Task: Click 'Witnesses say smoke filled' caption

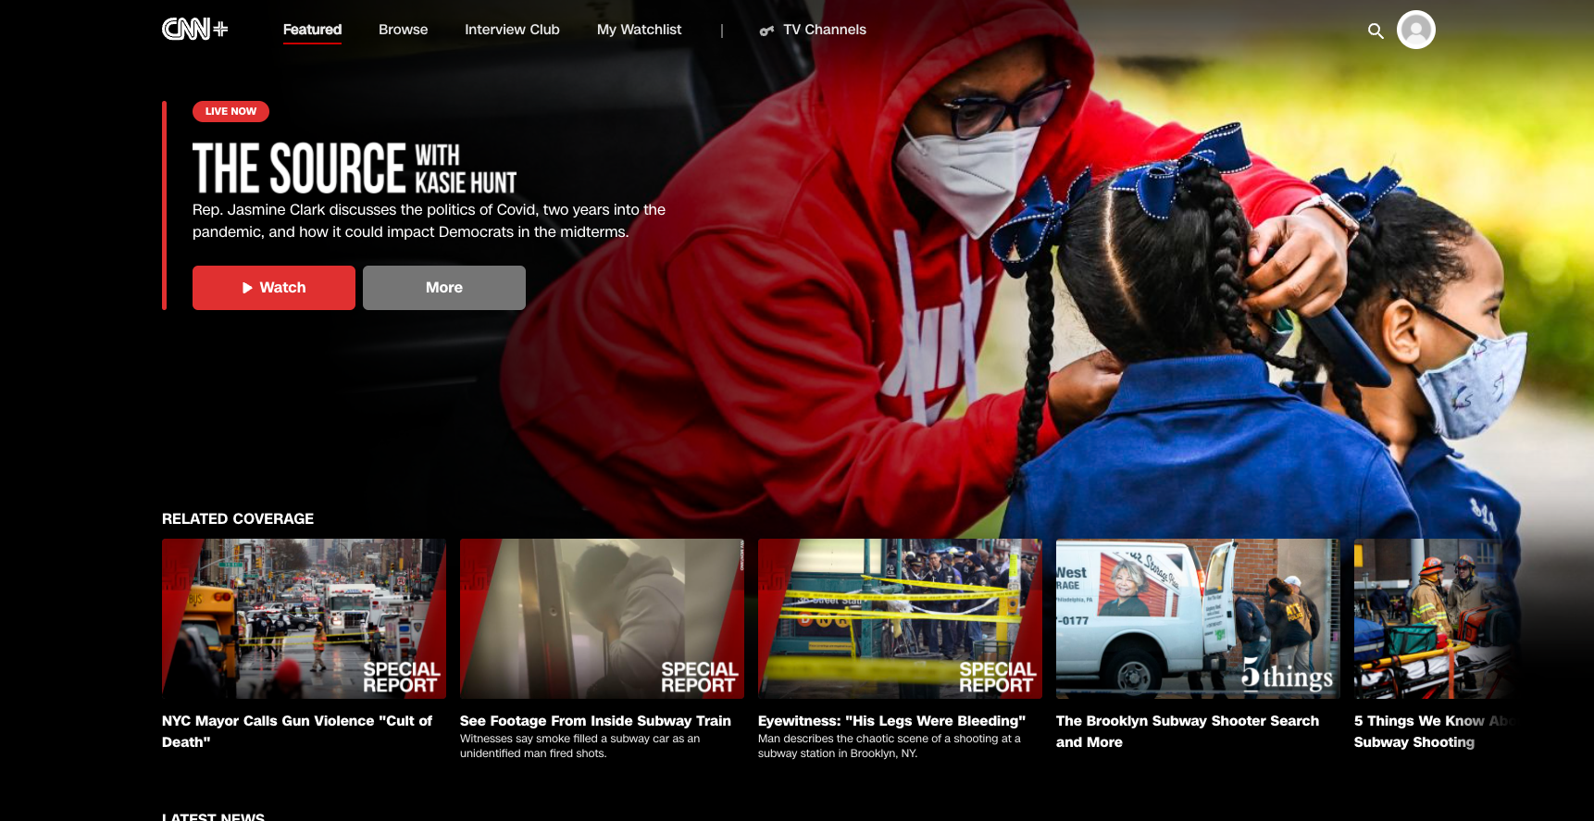Action: tap(580, 746)
